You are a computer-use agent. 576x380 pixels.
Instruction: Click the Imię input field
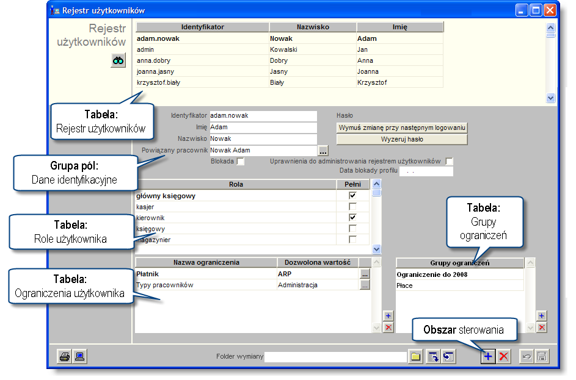pos(263,127)
